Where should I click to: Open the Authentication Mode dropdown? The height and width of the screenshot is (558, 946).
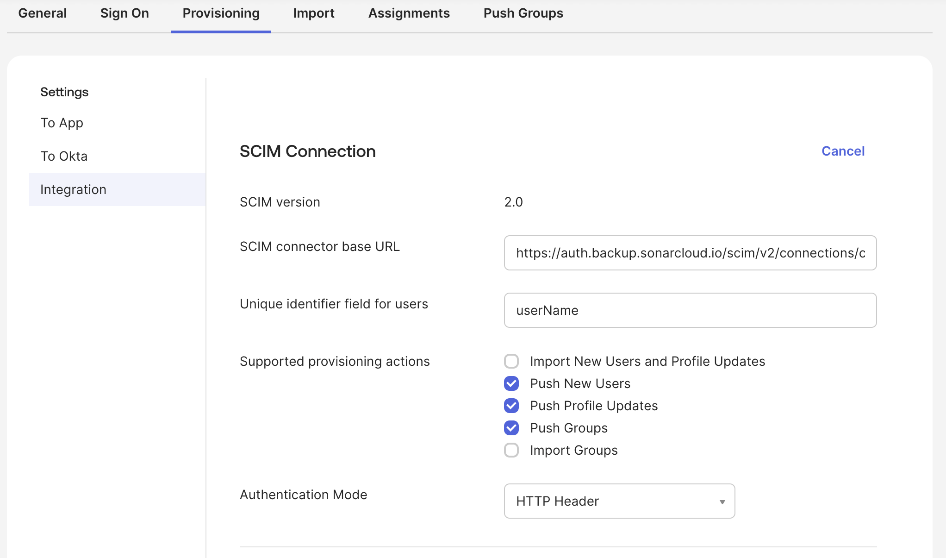tap(619, 501)
